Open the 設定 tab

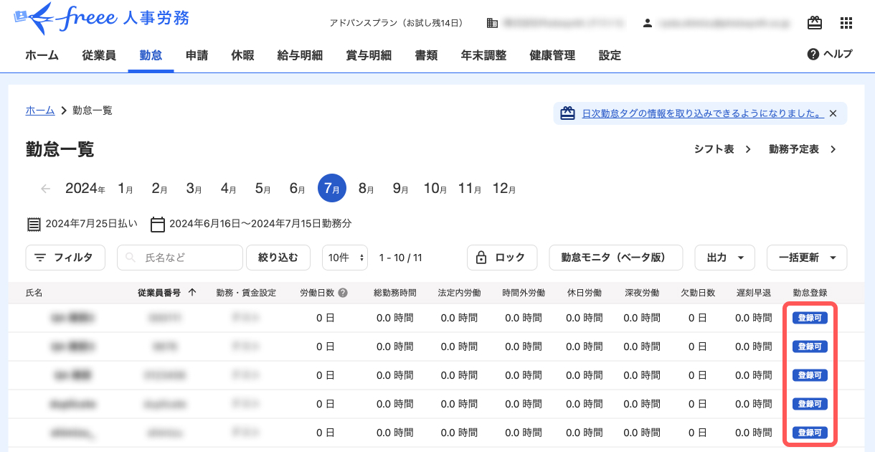(610, 55)
